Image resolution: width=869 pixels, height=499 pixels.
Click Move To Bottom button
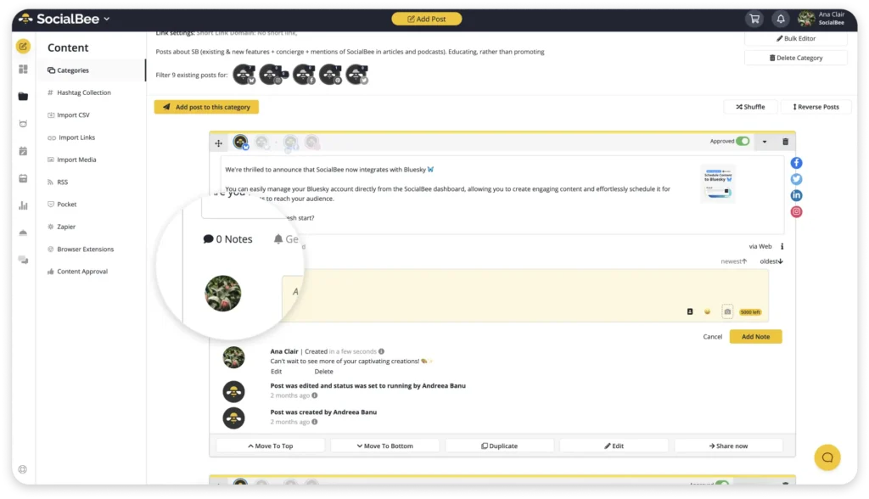pos(384,446)
